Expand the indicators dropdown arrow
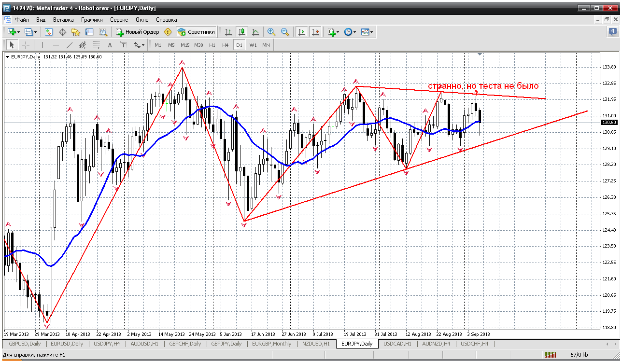This screenshot has width=622, height=361. [339, 32]
